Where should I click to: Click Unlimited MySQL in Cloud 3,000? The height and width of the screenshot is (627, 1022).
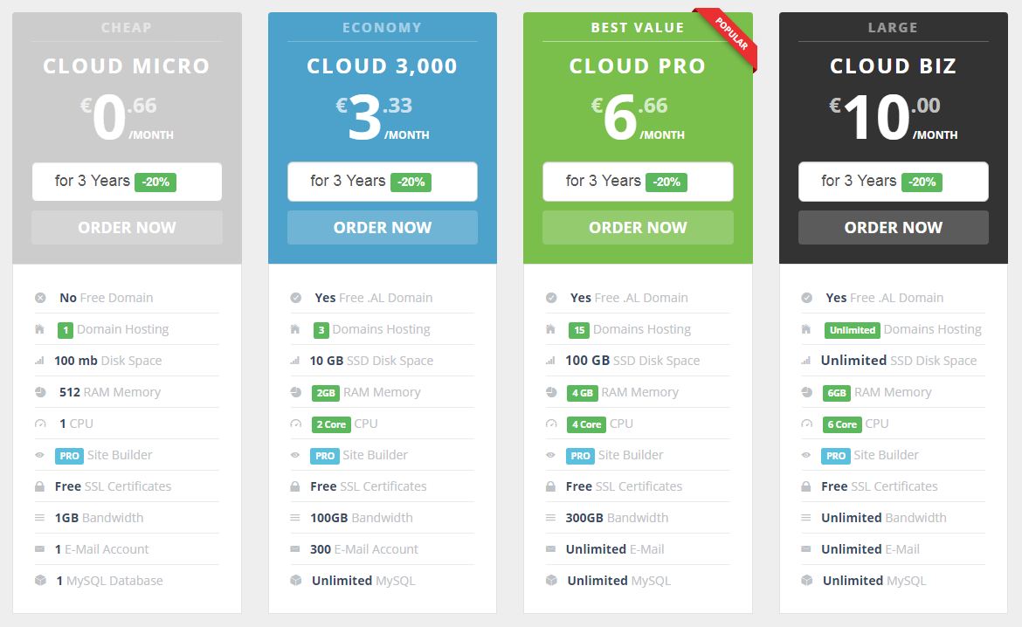pos(363,581)
